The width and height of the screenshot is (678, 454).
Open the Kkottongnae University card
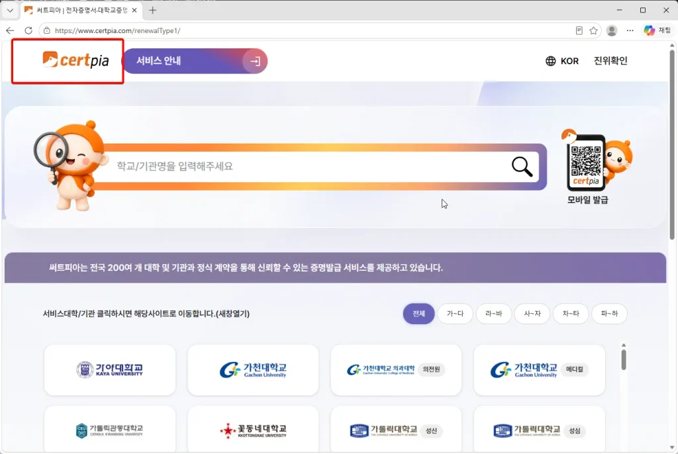[253, 430]
